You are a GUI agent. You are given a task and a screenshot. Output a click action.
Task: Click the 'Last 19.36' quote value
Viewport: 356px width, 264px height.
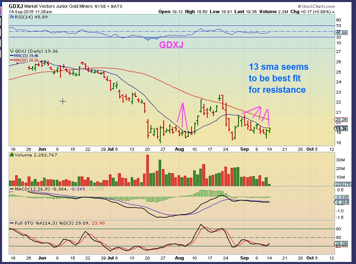point(245,12)
